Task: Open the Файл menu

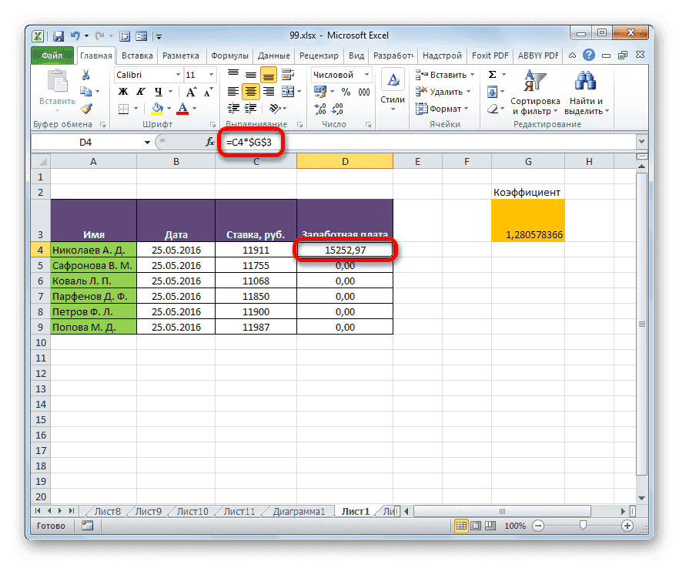Action: tap(52, 55)
